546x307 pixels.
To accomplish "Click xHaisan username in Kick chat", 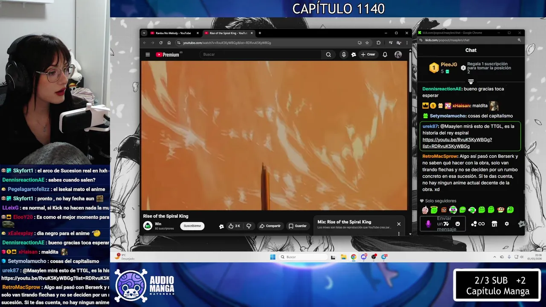I will (x=461, y=106).
